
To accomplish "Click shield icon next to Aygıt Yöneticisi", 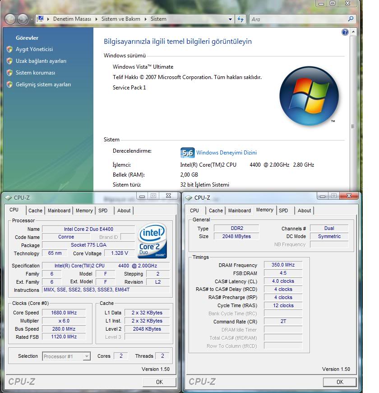I will [9, 49].
